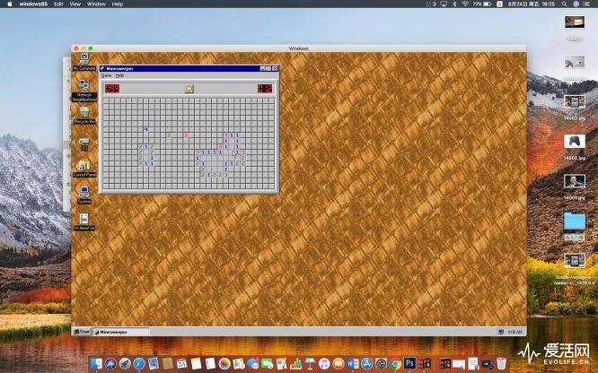
Task: Select the blue folder on the Mac desktop
Action: [575, 226]
